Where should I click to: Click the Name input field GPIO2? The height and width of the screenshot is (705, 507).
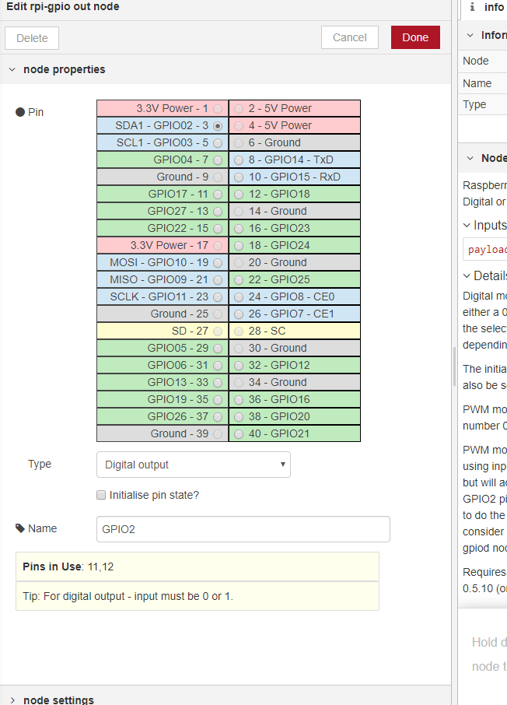243,529
